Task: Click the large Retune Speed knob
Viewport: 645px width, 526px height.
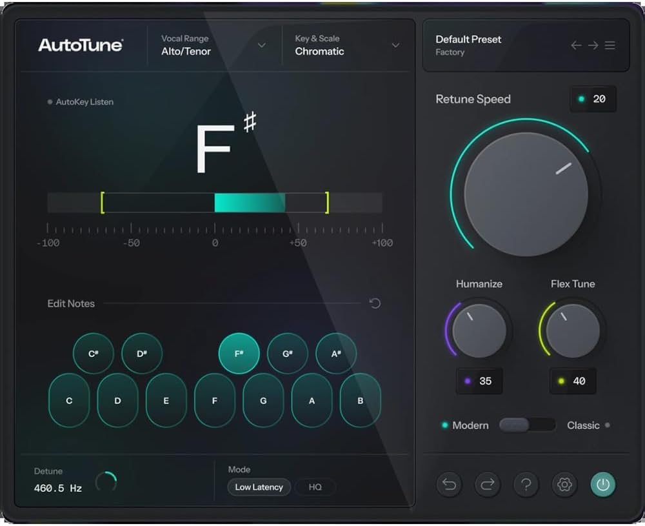Action: 526,194
